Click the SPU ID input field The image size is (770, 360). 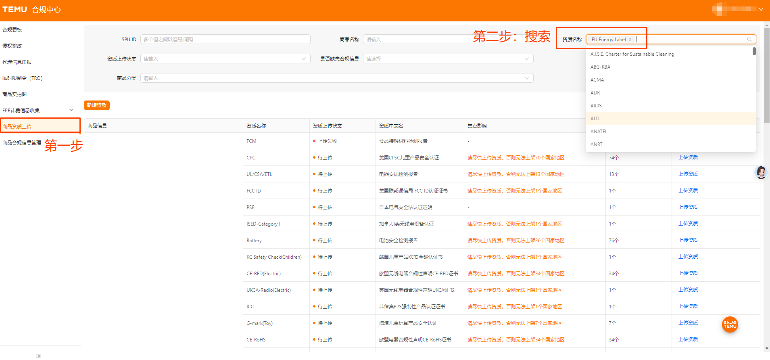(225, 40)
